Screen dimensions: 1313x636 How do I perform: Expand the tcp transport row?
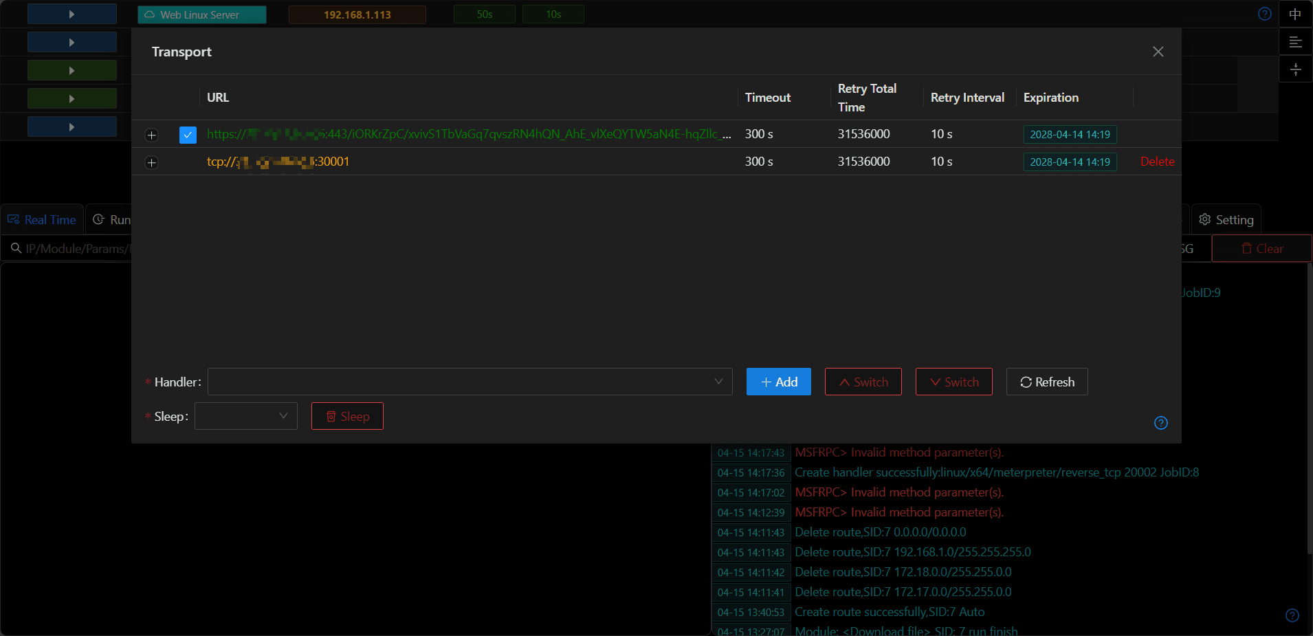(152, 162)
